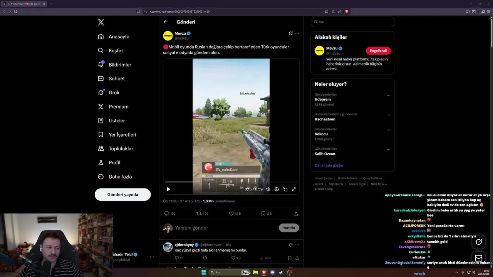Open the Keşfet explore page
The image size is (493, 277).
(x=111, y=50)
